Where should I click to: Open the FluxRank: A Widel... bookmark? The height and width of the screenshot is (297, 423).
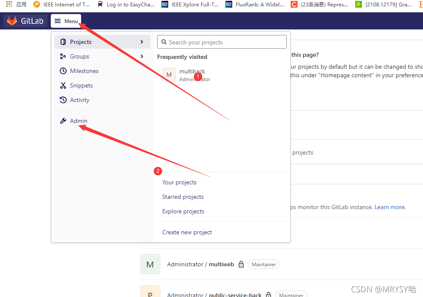(x=255, y=4)
